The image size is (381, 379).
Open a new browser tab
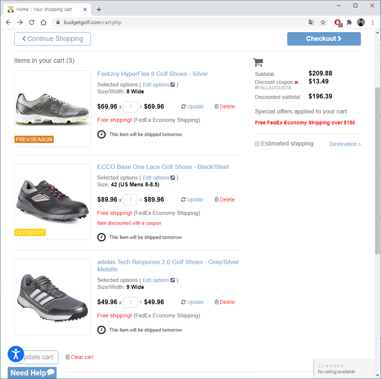pyautogui.click(x=99, y=9)
